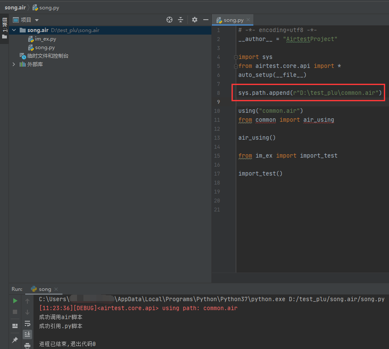This screenshot has width=389, height=349.
Task: Click 进程已结束,退出代码0 console line
Action: pos(67,344)
